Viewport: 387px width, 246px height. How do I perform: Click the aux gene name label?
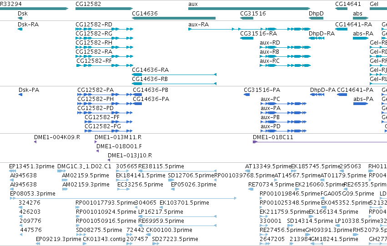point(193,4)
